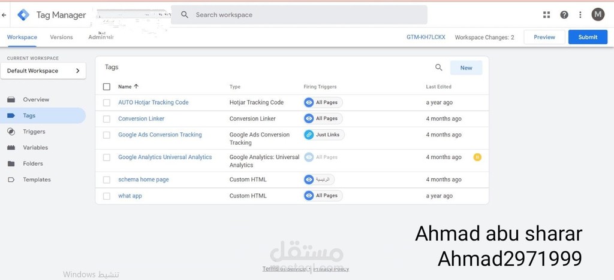
Task: Open Templates in the sidebar
Action: [37, 179]
